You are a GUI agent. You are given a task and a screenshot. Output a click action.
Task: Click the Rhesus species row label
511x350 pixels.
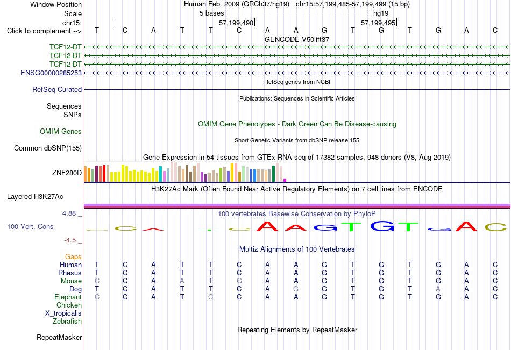(70, 273)
